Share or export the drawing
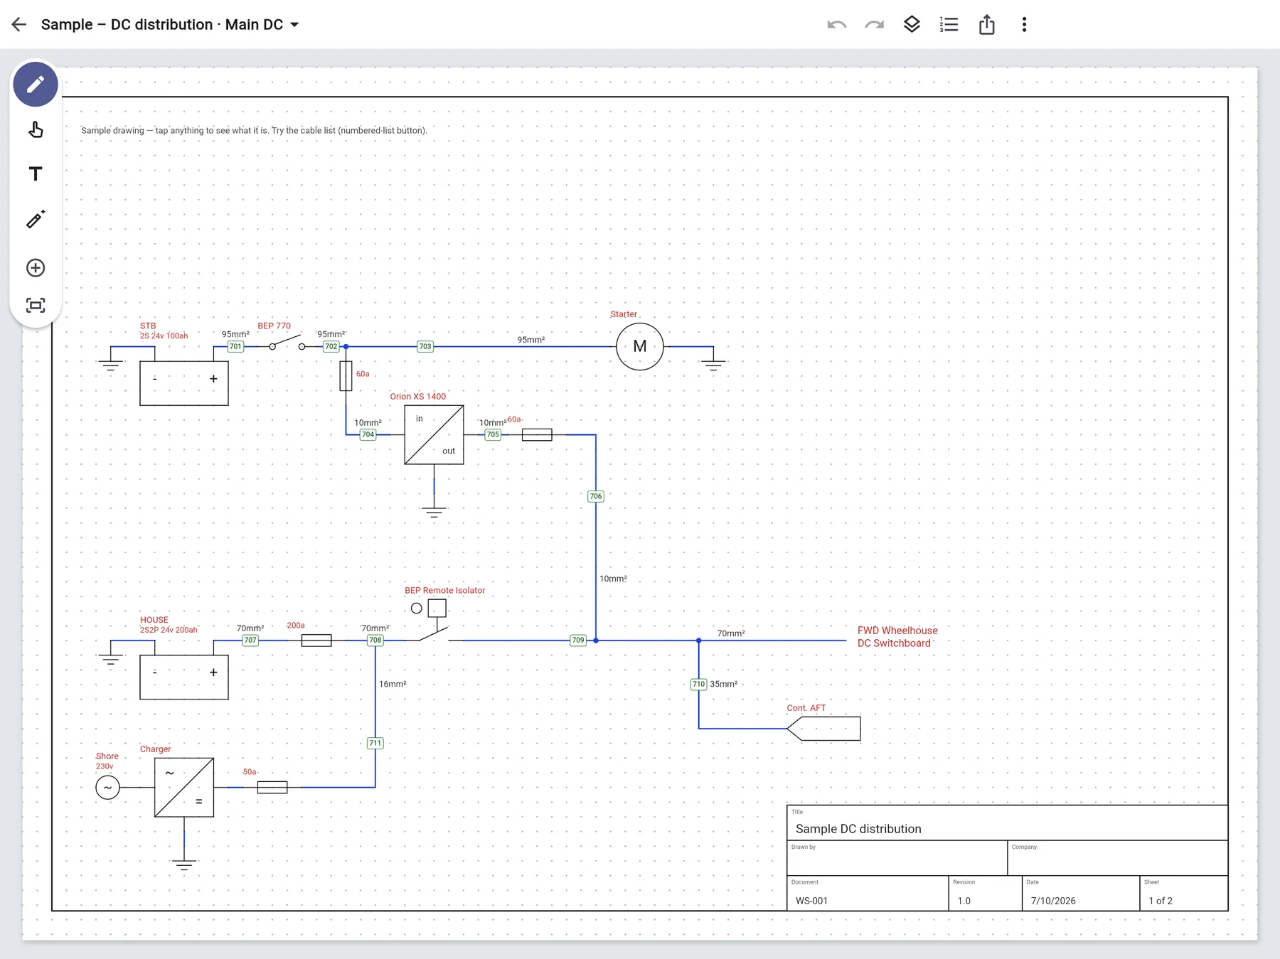The height and width of the screenshot is (959, 1280). click(x=986, y=24)
